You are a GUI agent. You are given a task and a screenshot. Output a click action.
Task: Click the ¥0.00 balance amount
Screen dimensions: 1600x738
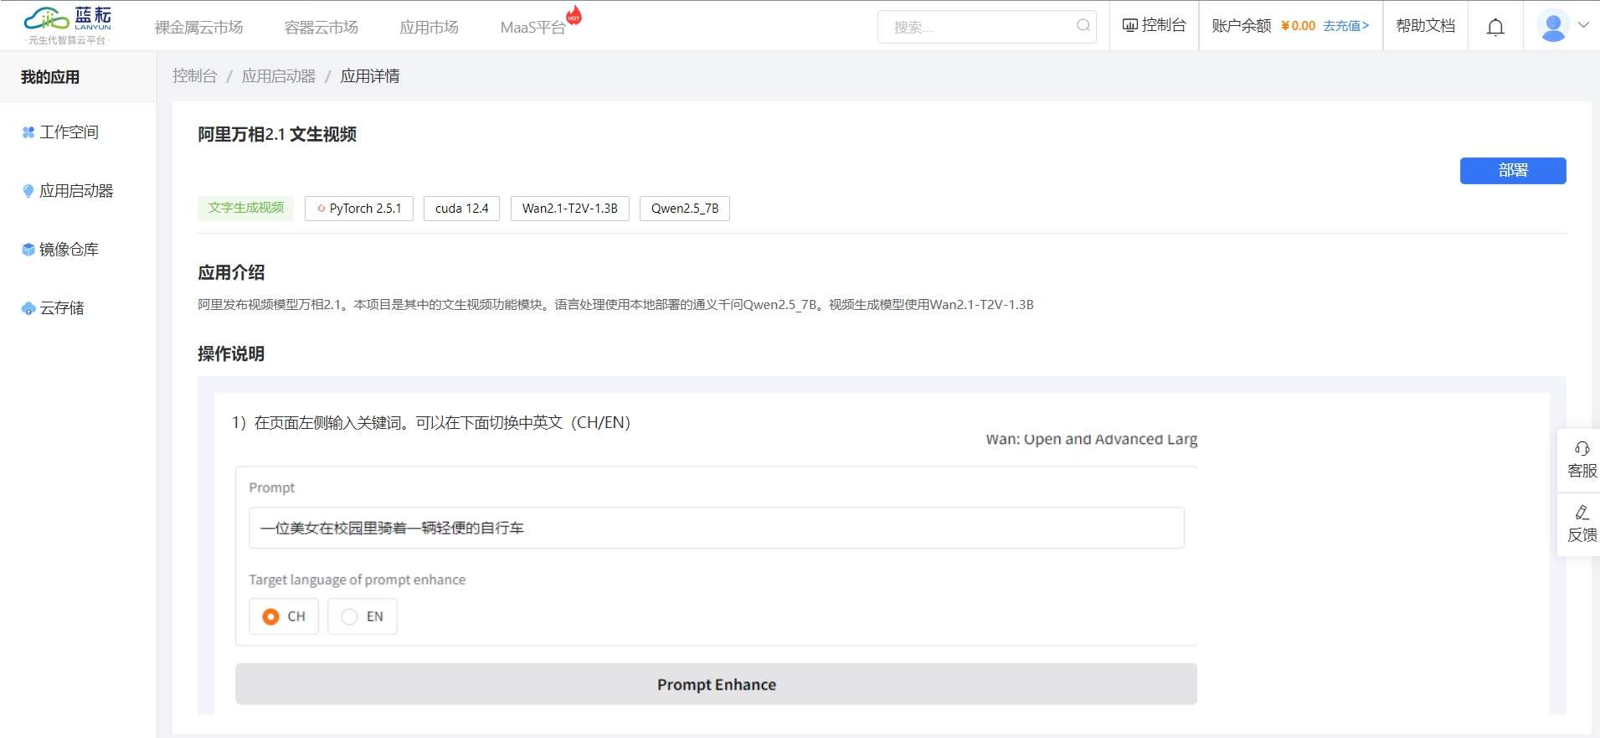[1299, 26]
